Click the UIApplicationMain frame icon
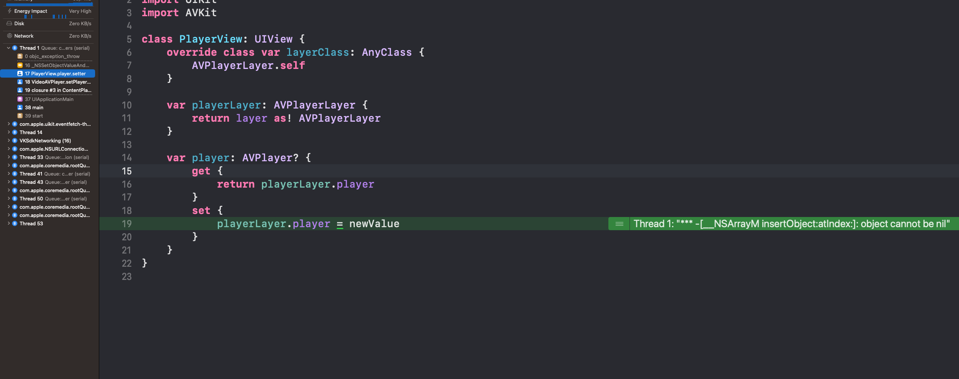Viewport: 959px width, 379px height. [20, 99]
